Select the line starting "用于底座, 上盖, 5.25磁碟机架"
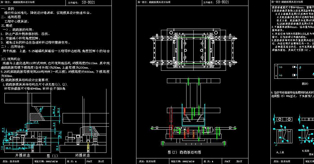This screenshot has height=164, width=314. pyautogui.click(x=56, y=51)
